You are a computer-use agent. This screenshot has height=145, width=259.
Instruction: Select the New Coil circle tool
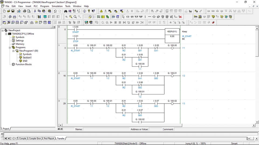pyautogui.click(x=154, y=17)
